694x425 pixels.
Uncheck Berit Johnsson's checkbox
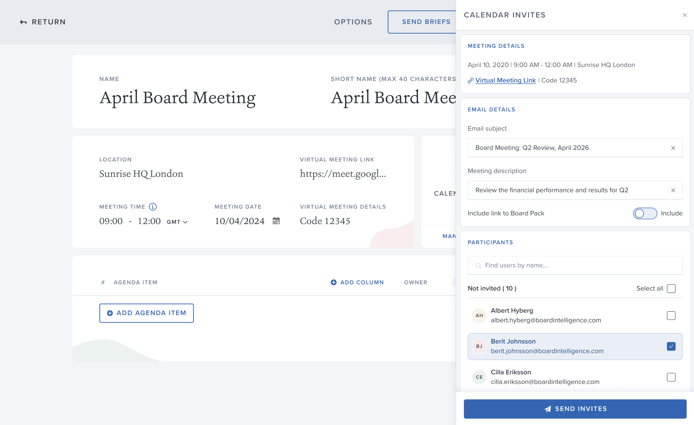[x=671, y=346]
